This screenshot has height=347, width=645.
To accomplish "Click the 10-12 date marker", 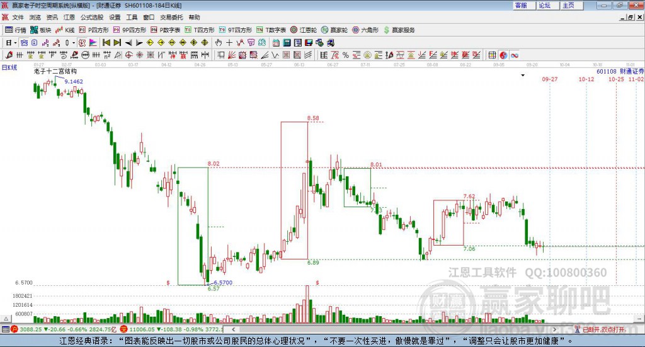I will click(x=586, y=79).
